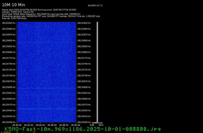203x133 pixels.
Task: Select the Callsign K5MO header line
Action: click(18, 12)
